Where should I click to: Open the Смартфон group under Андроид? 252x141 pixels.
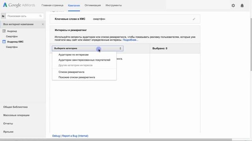point(12,36)
